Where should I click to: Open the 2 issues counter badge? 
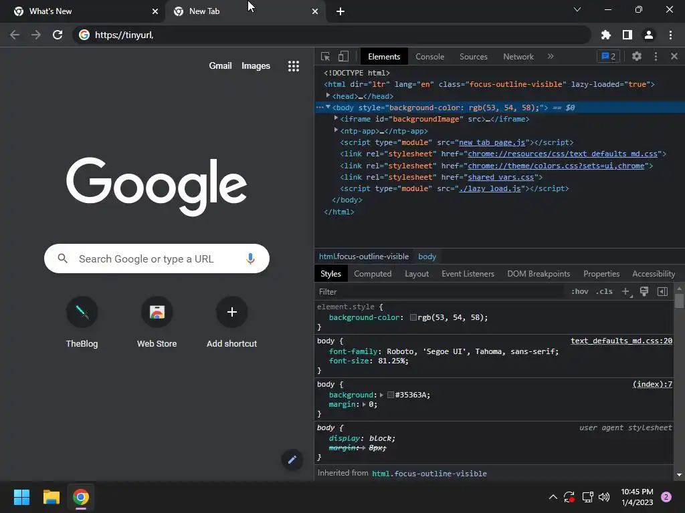[608, 56]
